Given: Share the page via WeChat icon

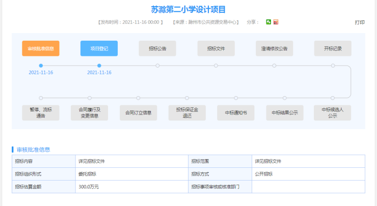Looking at the screenshot, I should tap(268, 22).
